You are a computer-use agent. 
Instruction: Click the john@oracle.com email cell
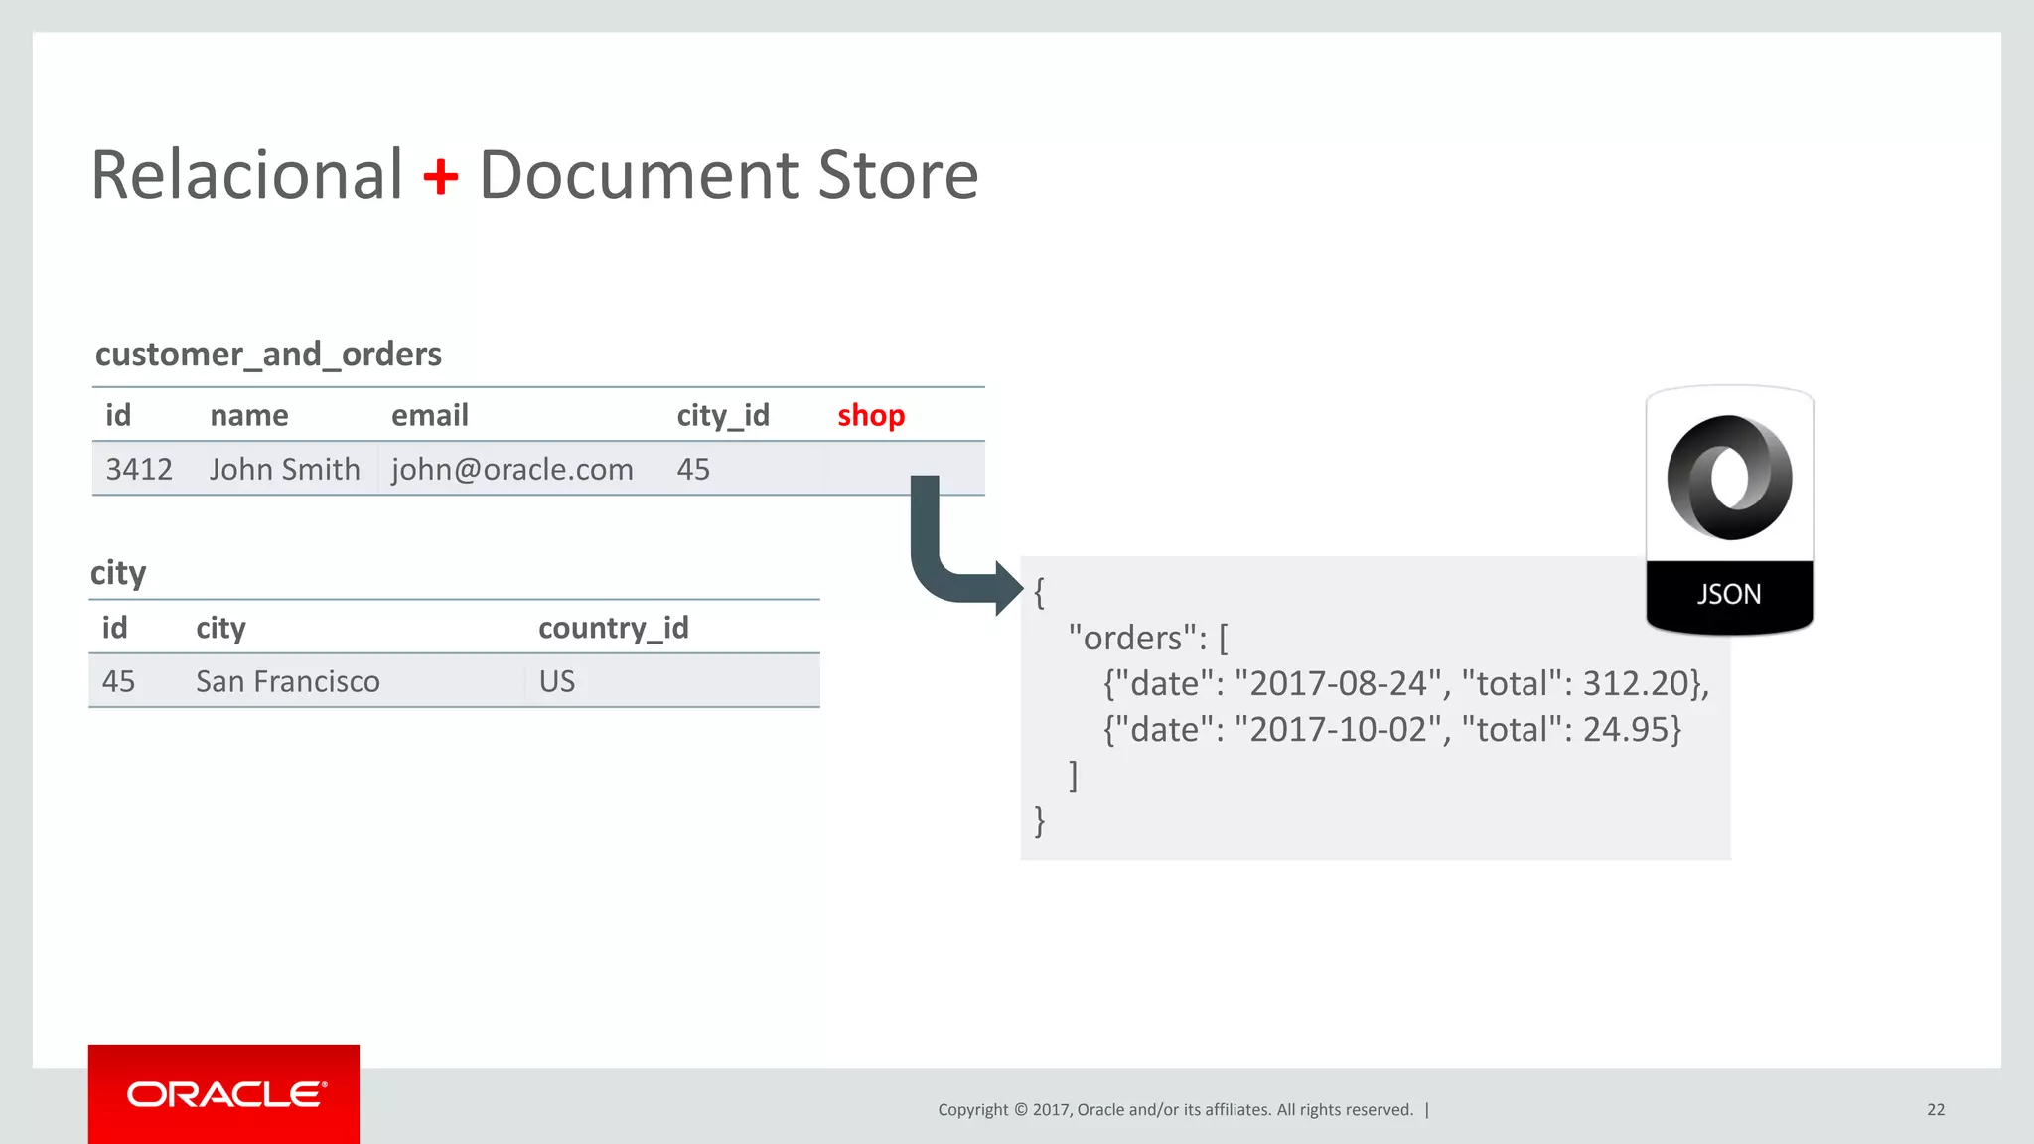[511, 469]
